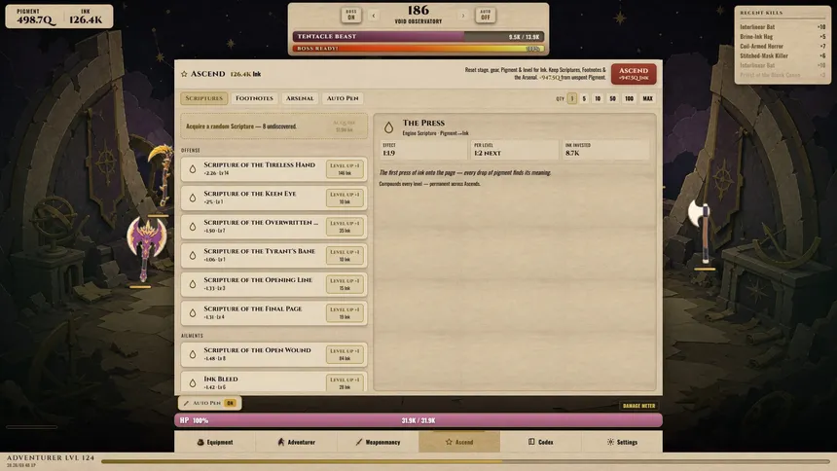
Task: Toggle the Auto Pen ON badge
Action: coord(230,403)
